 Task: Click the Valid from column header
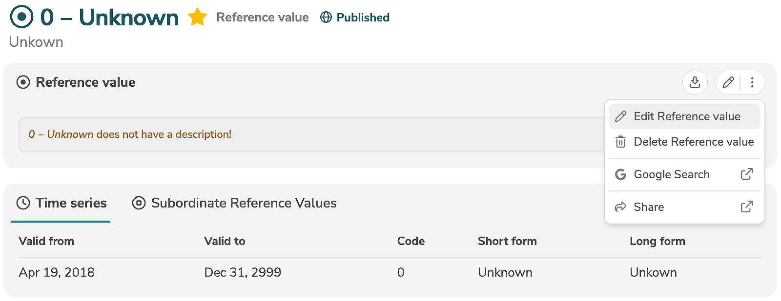point(46,241)
